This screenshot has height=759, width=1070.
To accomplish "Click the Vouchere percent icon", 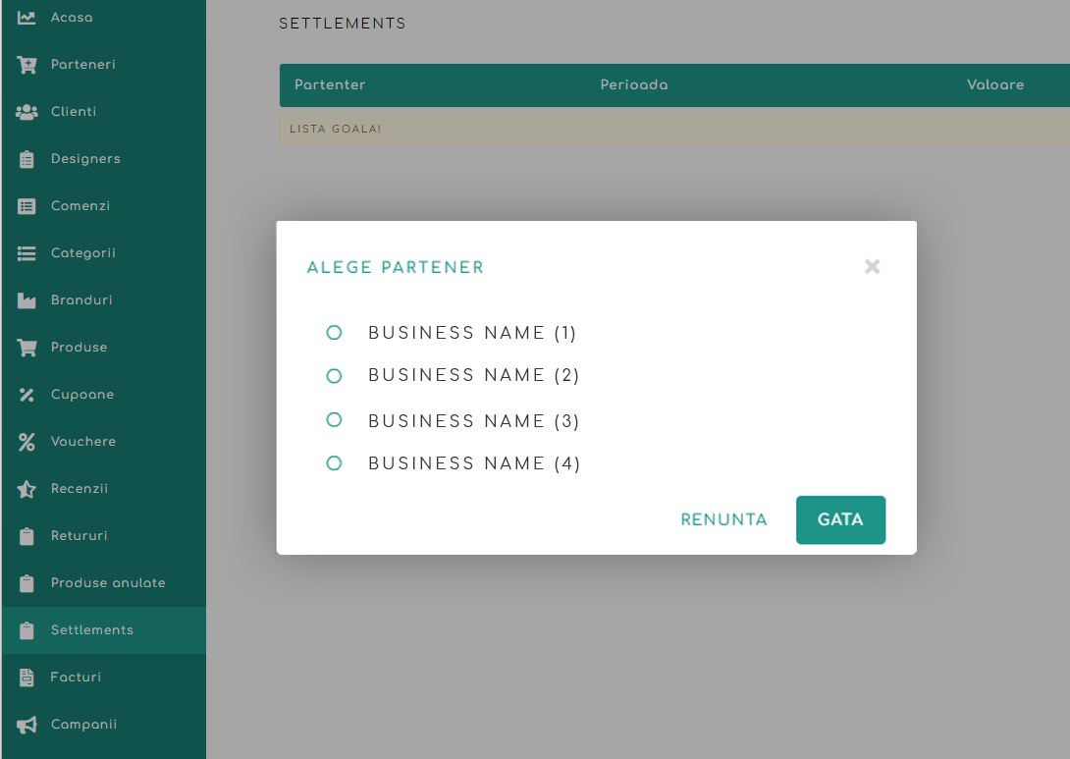I will click(27, 442).
